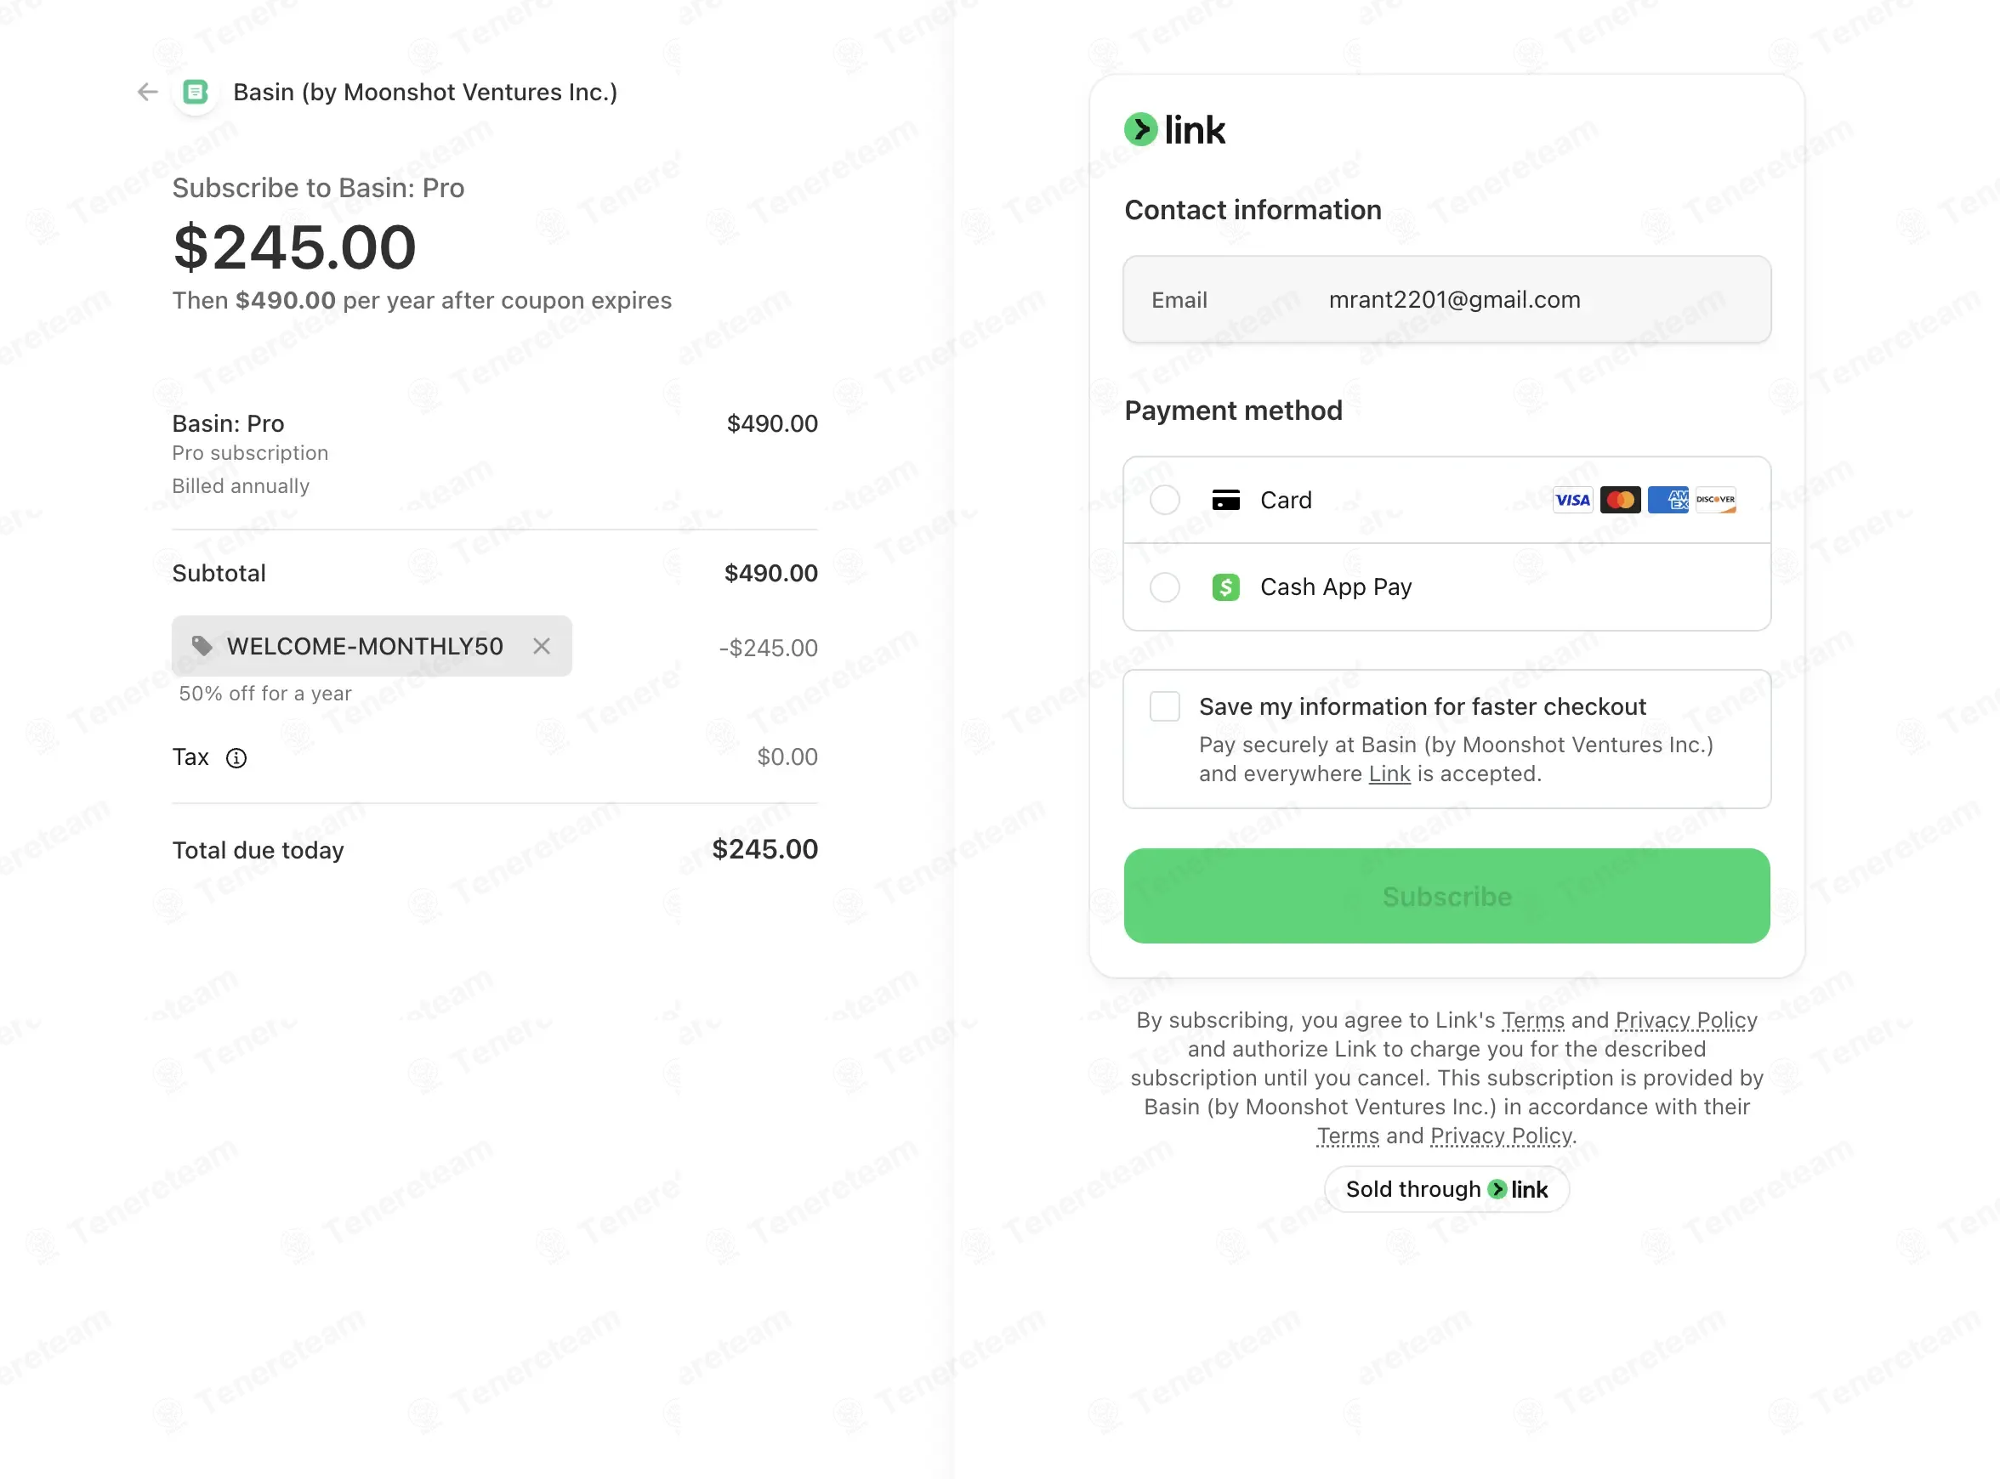Screen dimensions: 2000x1479
Task: Open Basin's Privacy Policy link at bottom
Action: coord(1500,1136)
